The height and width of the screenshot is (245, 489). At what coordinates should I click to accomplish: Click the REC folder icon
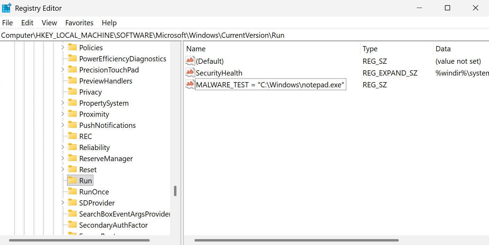tap(73, 136)
